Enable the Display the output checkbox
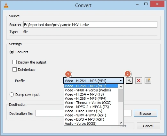This screenshot has width=167, height=136. (14, 62)
